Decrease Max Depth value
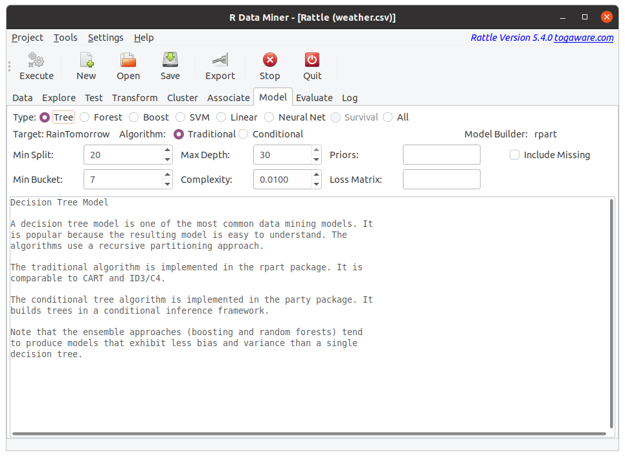Viewport: 625px width, 457px height. [x=317, y=159]
